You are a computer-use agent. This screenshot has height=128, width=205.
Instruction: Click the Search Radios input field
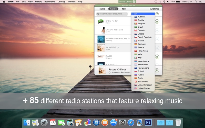pyautogui.click(x=112, y=14)
